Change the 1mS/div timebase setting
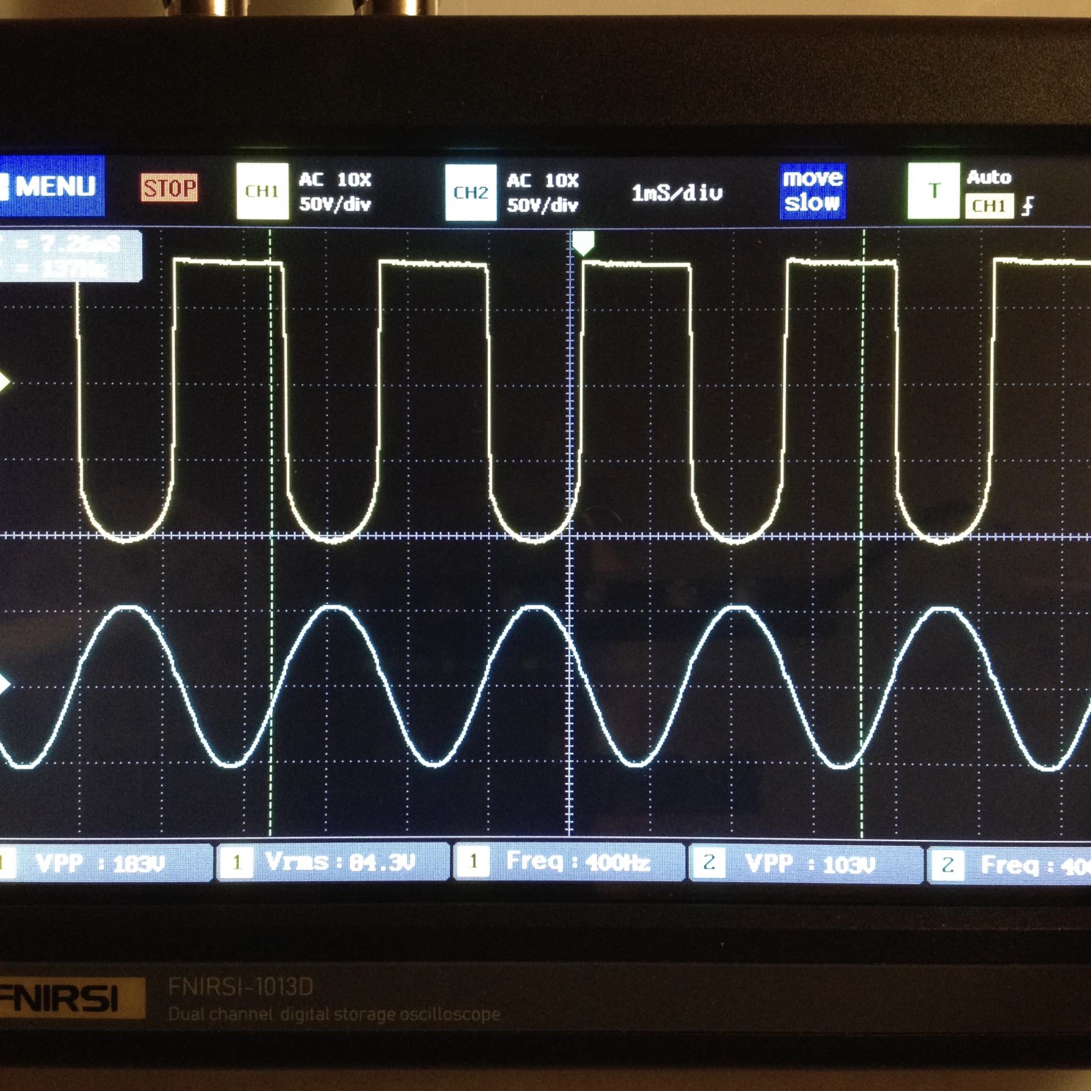1091x1091 pixels. [x=677, y=194]
